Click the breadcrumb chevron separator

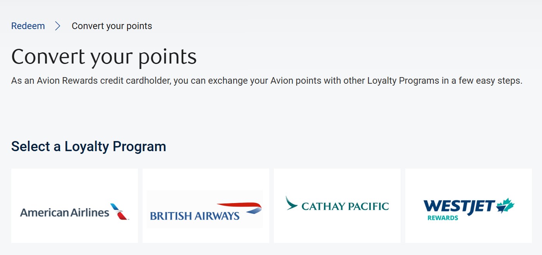[58, 26]
